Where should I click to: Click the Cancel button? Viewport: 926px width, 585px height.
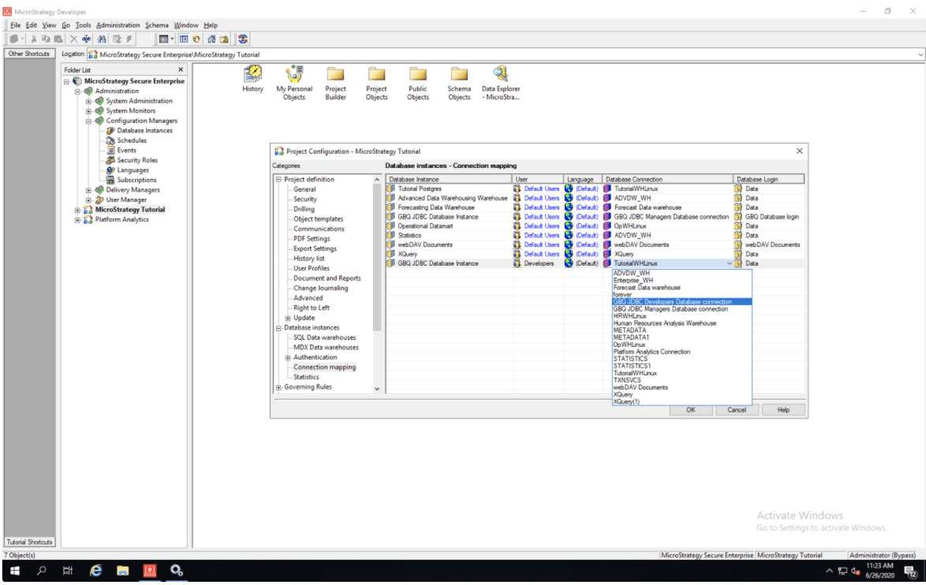737,410
